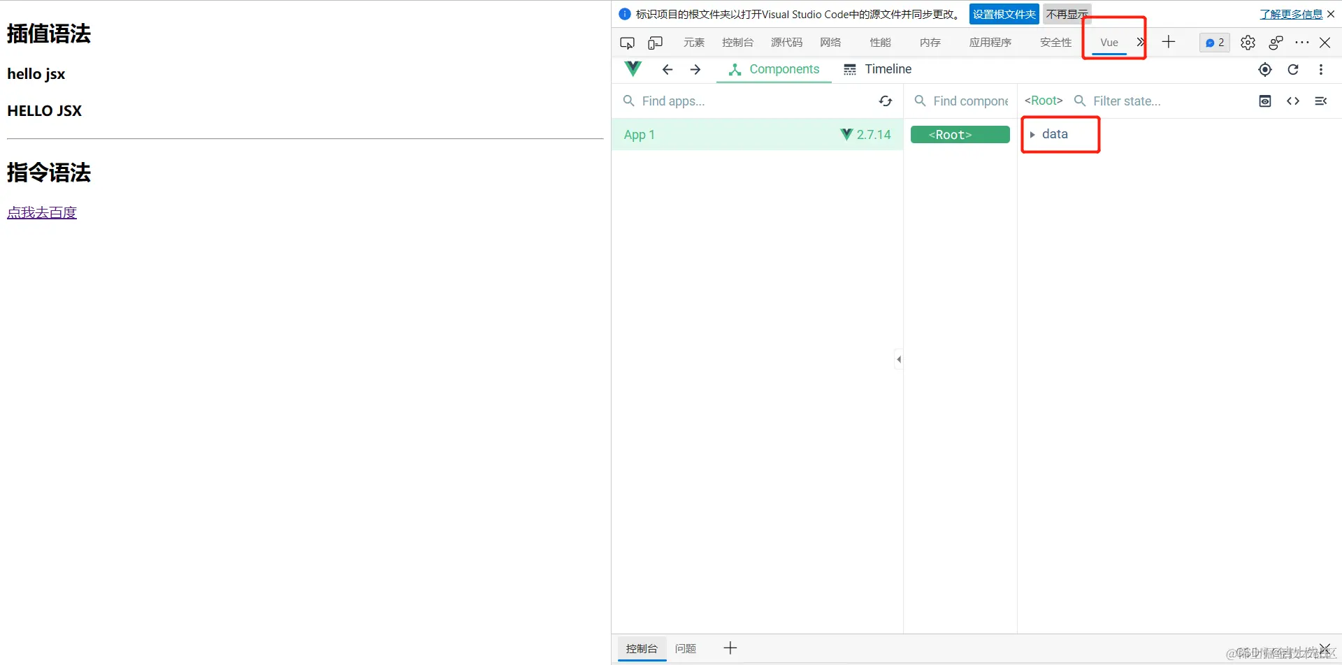Screen dimensions: 1342x665
Task: Switch to the 应用程序 tab
Action: 990,43
